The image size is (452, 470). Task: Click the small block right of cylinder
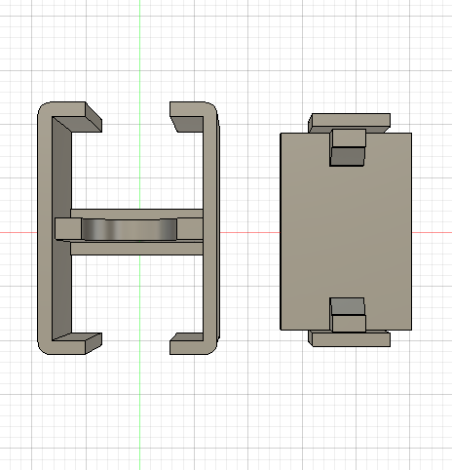tap(190, 229)
